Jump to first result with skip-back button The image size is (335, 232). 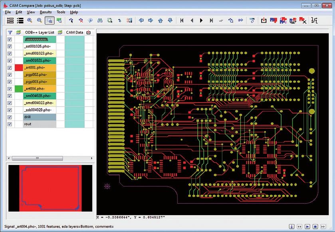tap(182, 20)
